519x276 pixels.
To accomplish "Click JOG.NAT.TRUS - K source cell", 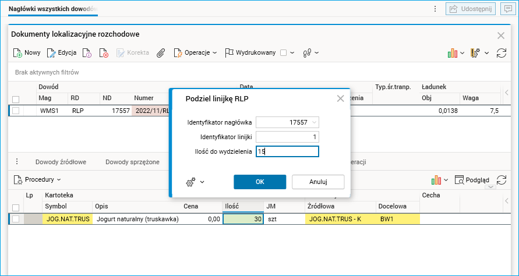I will point(340,219).
